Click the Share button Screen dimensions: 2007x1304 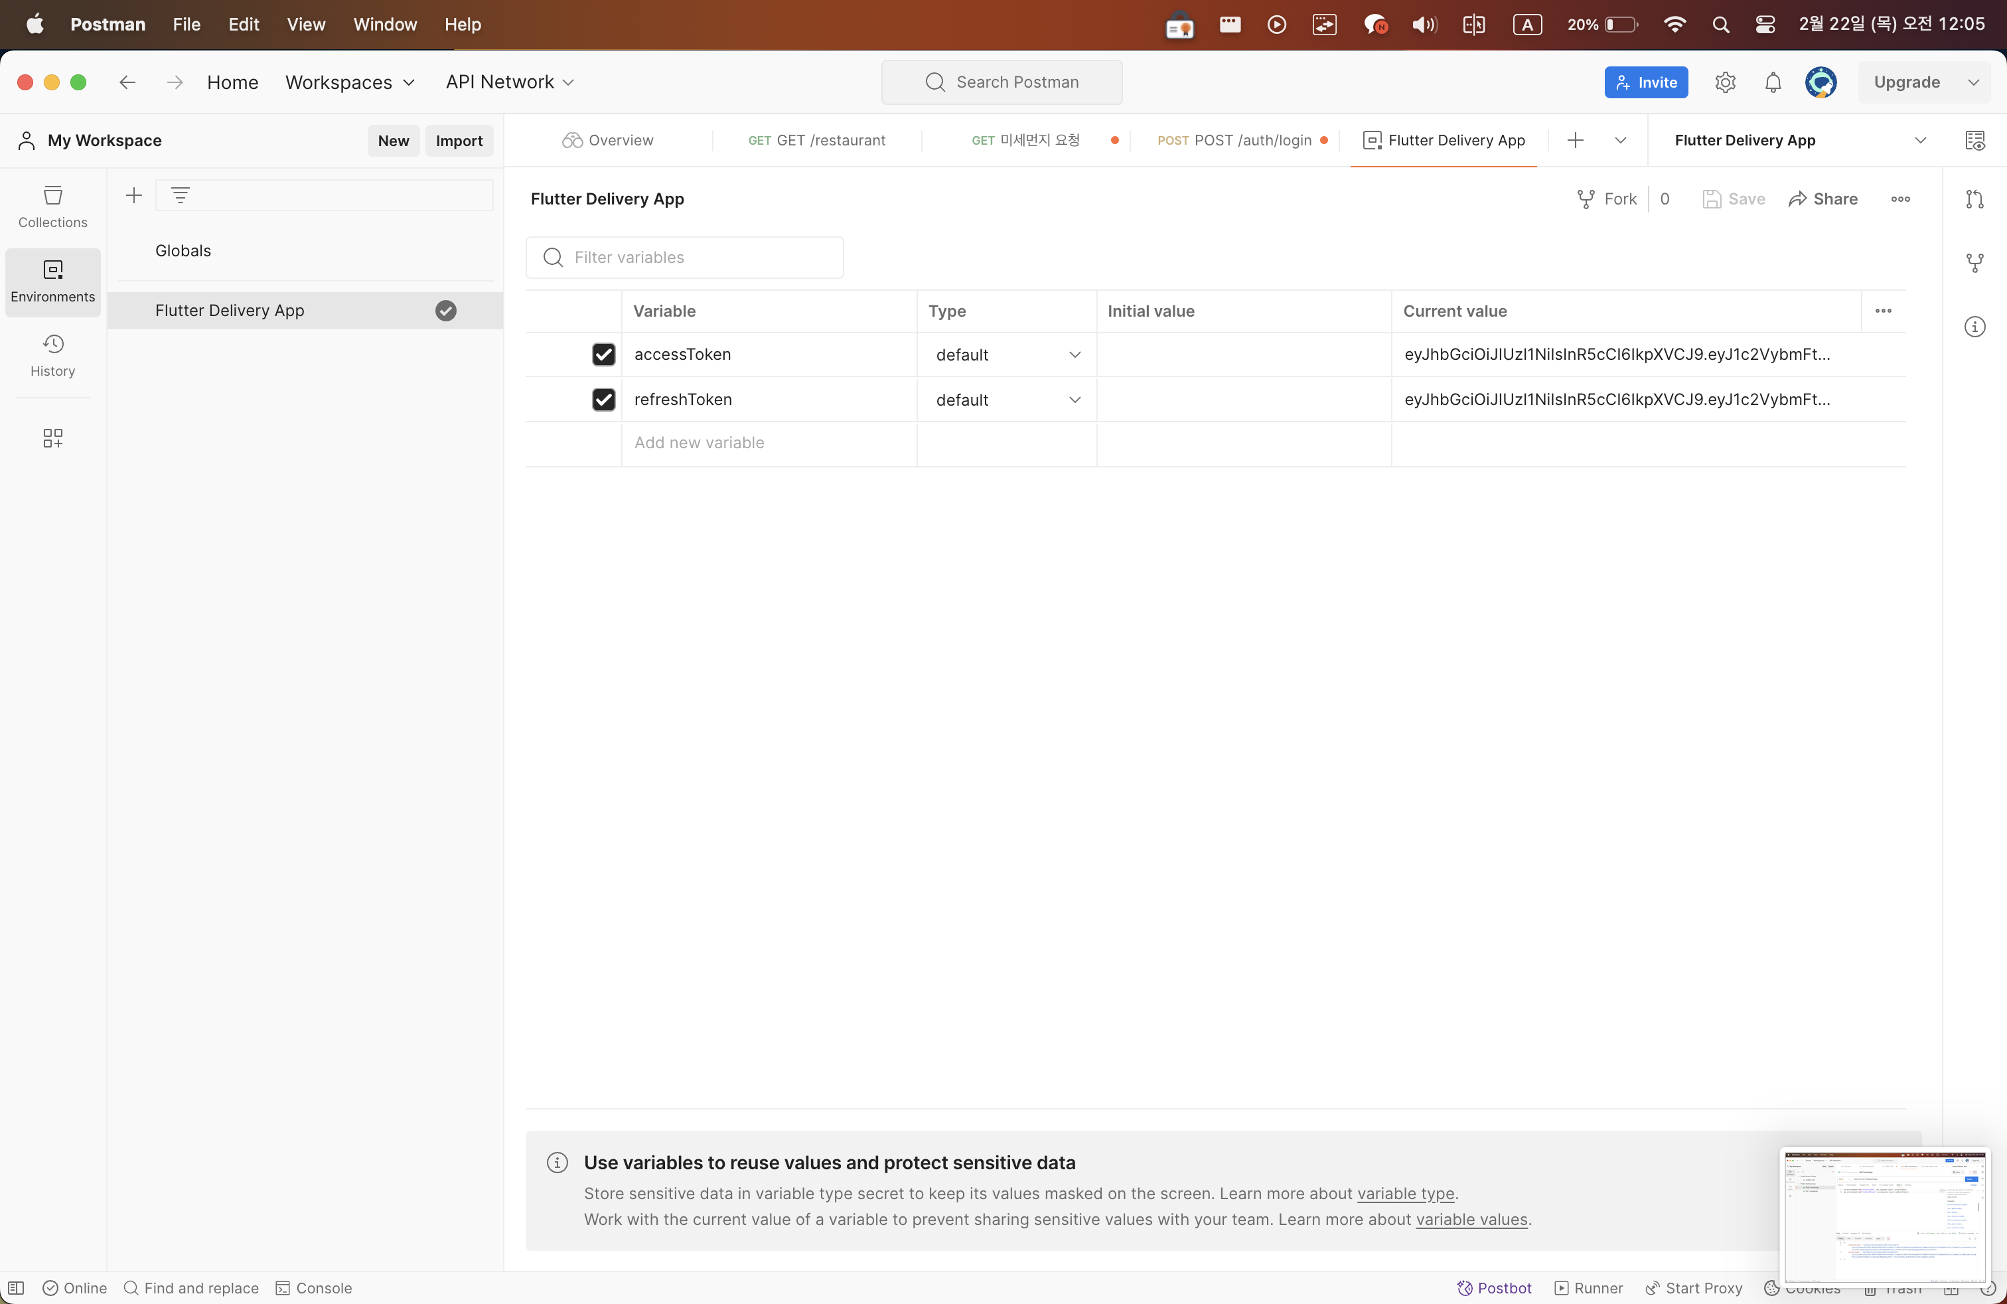1822,199
